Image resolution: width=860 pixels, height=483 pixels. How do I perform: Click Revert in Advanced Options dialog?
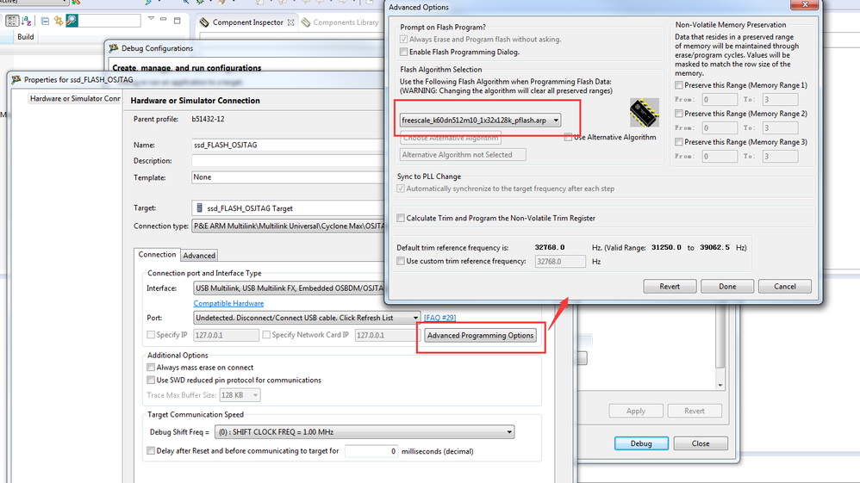670,286
